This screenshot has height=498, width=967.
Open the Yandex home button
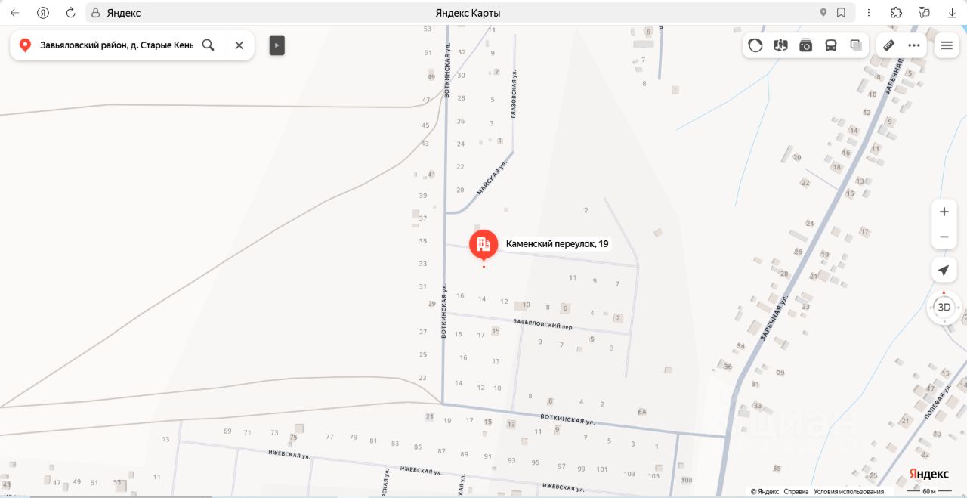(x=43, y=13)
